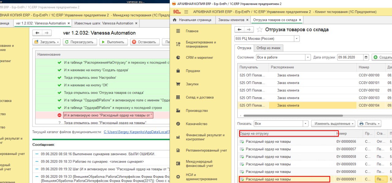The height and width of the screenshot is (183, 392).
Task: Open the Показать 'Все' dropdown
Action: 305,124
